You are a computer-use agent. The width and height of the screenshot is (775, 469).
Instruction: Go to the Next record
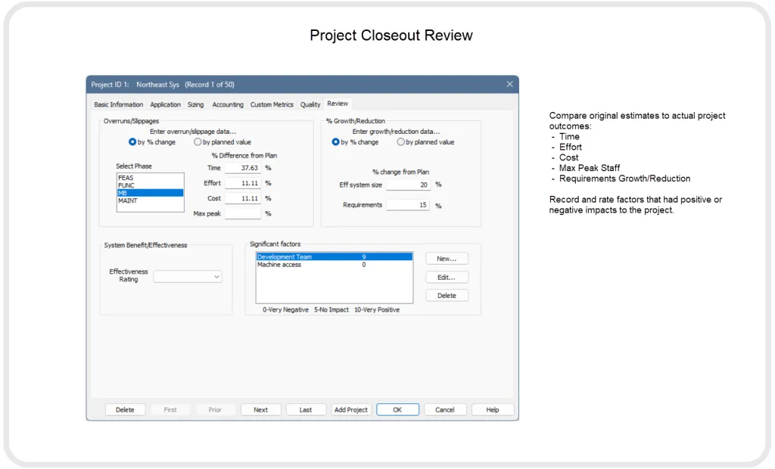(260, 410)
